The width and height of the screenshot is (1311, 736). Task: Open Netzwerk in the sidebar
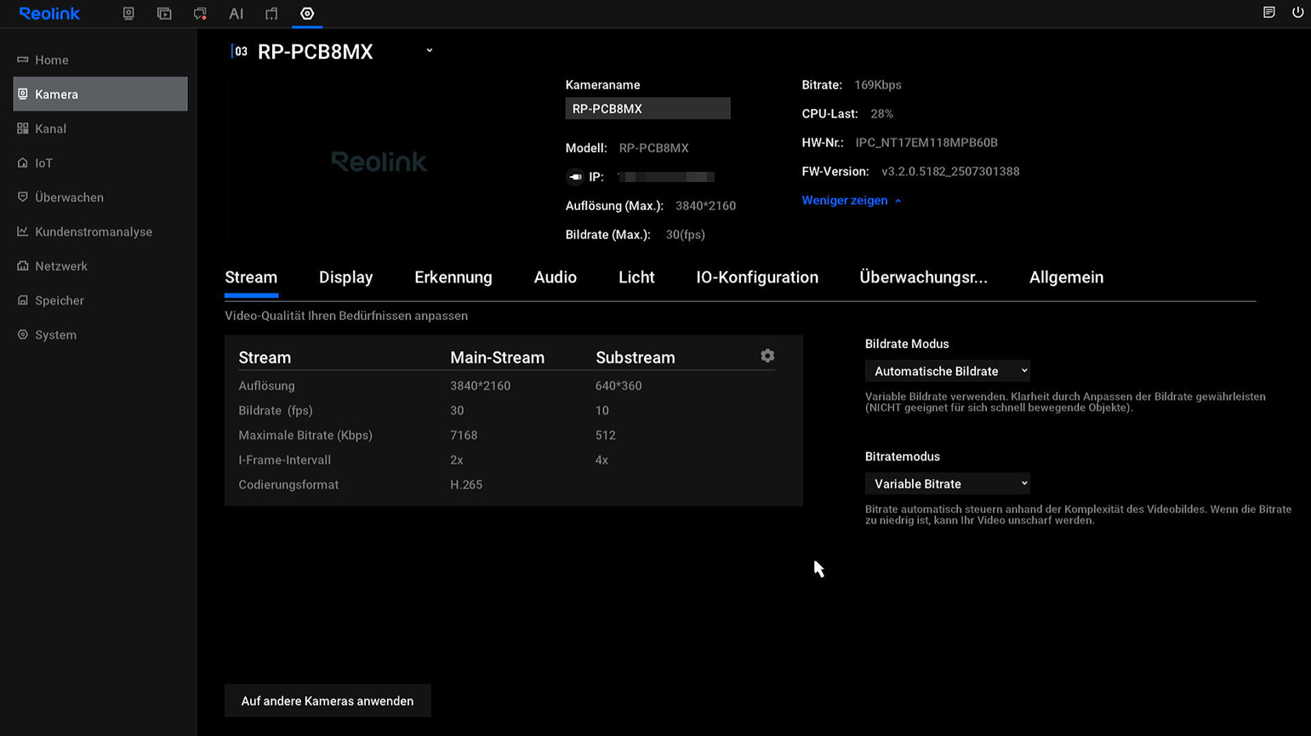[100, 265]
